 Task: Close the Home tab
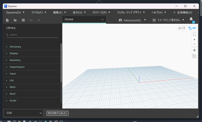click(x=102, y=20)
